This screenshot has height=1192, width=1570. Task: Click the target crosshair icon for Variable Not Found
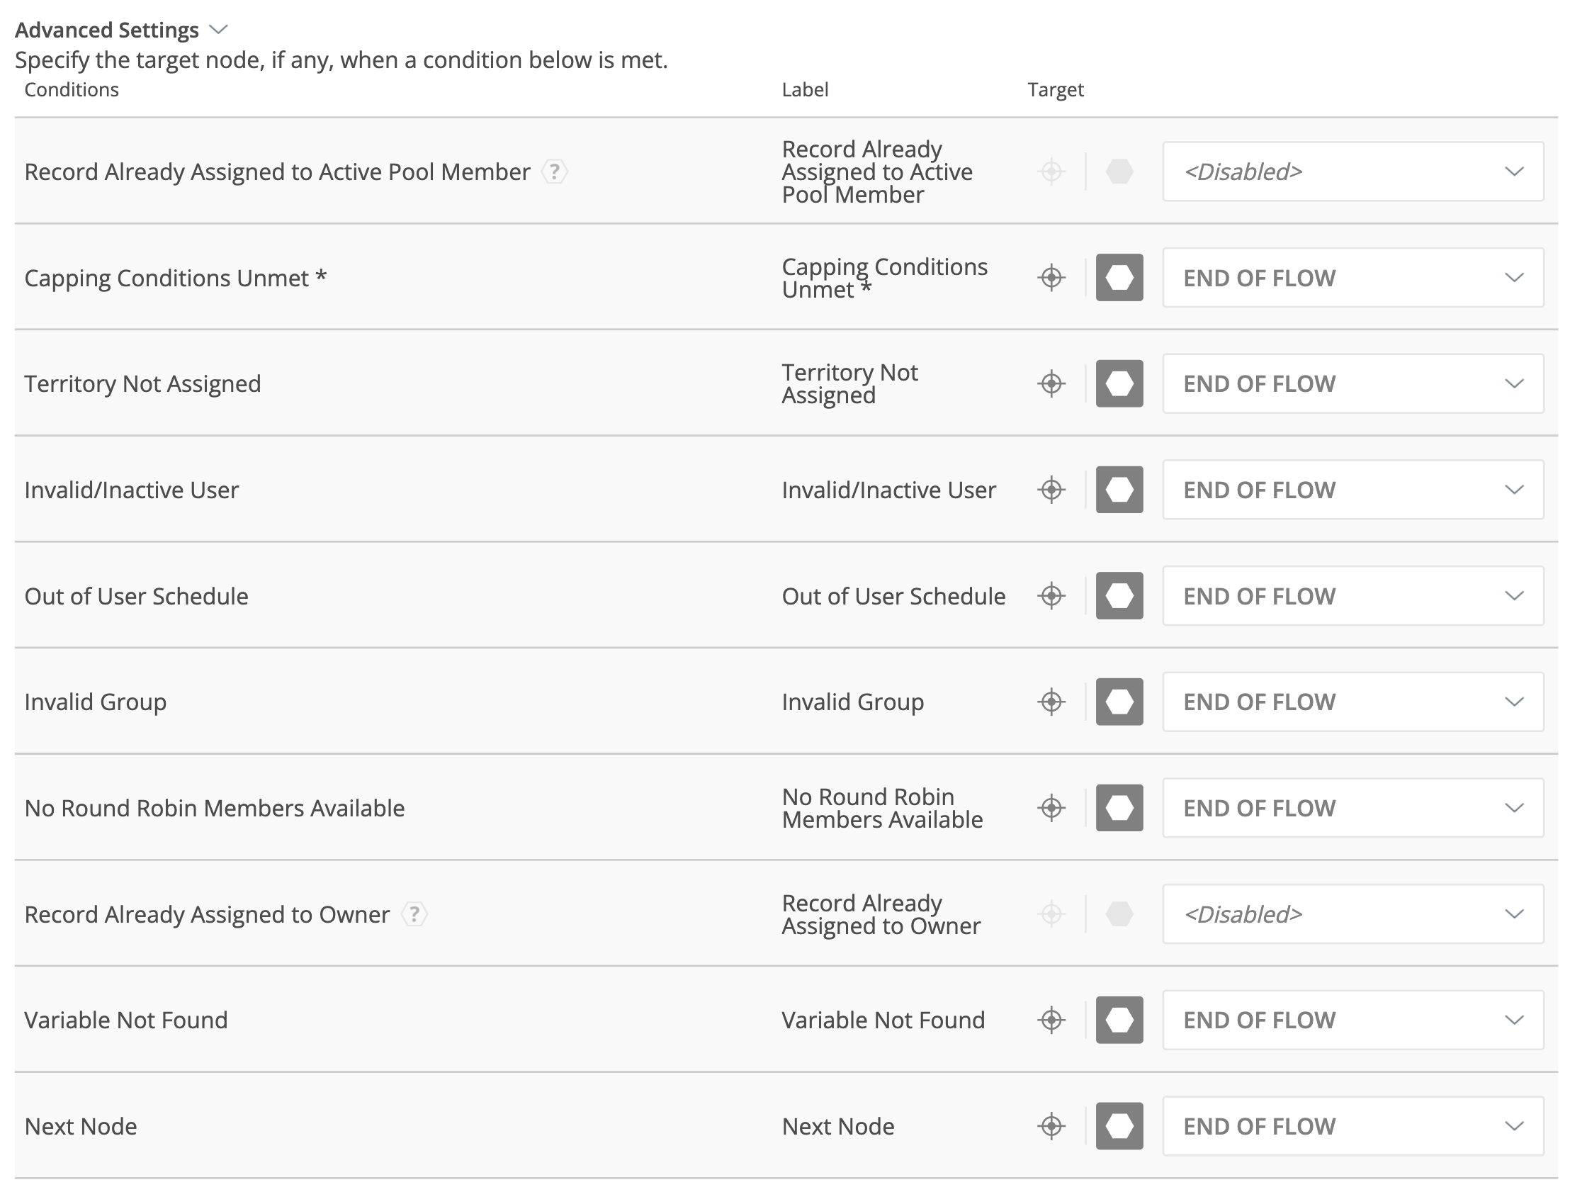pos(1051,1020)
